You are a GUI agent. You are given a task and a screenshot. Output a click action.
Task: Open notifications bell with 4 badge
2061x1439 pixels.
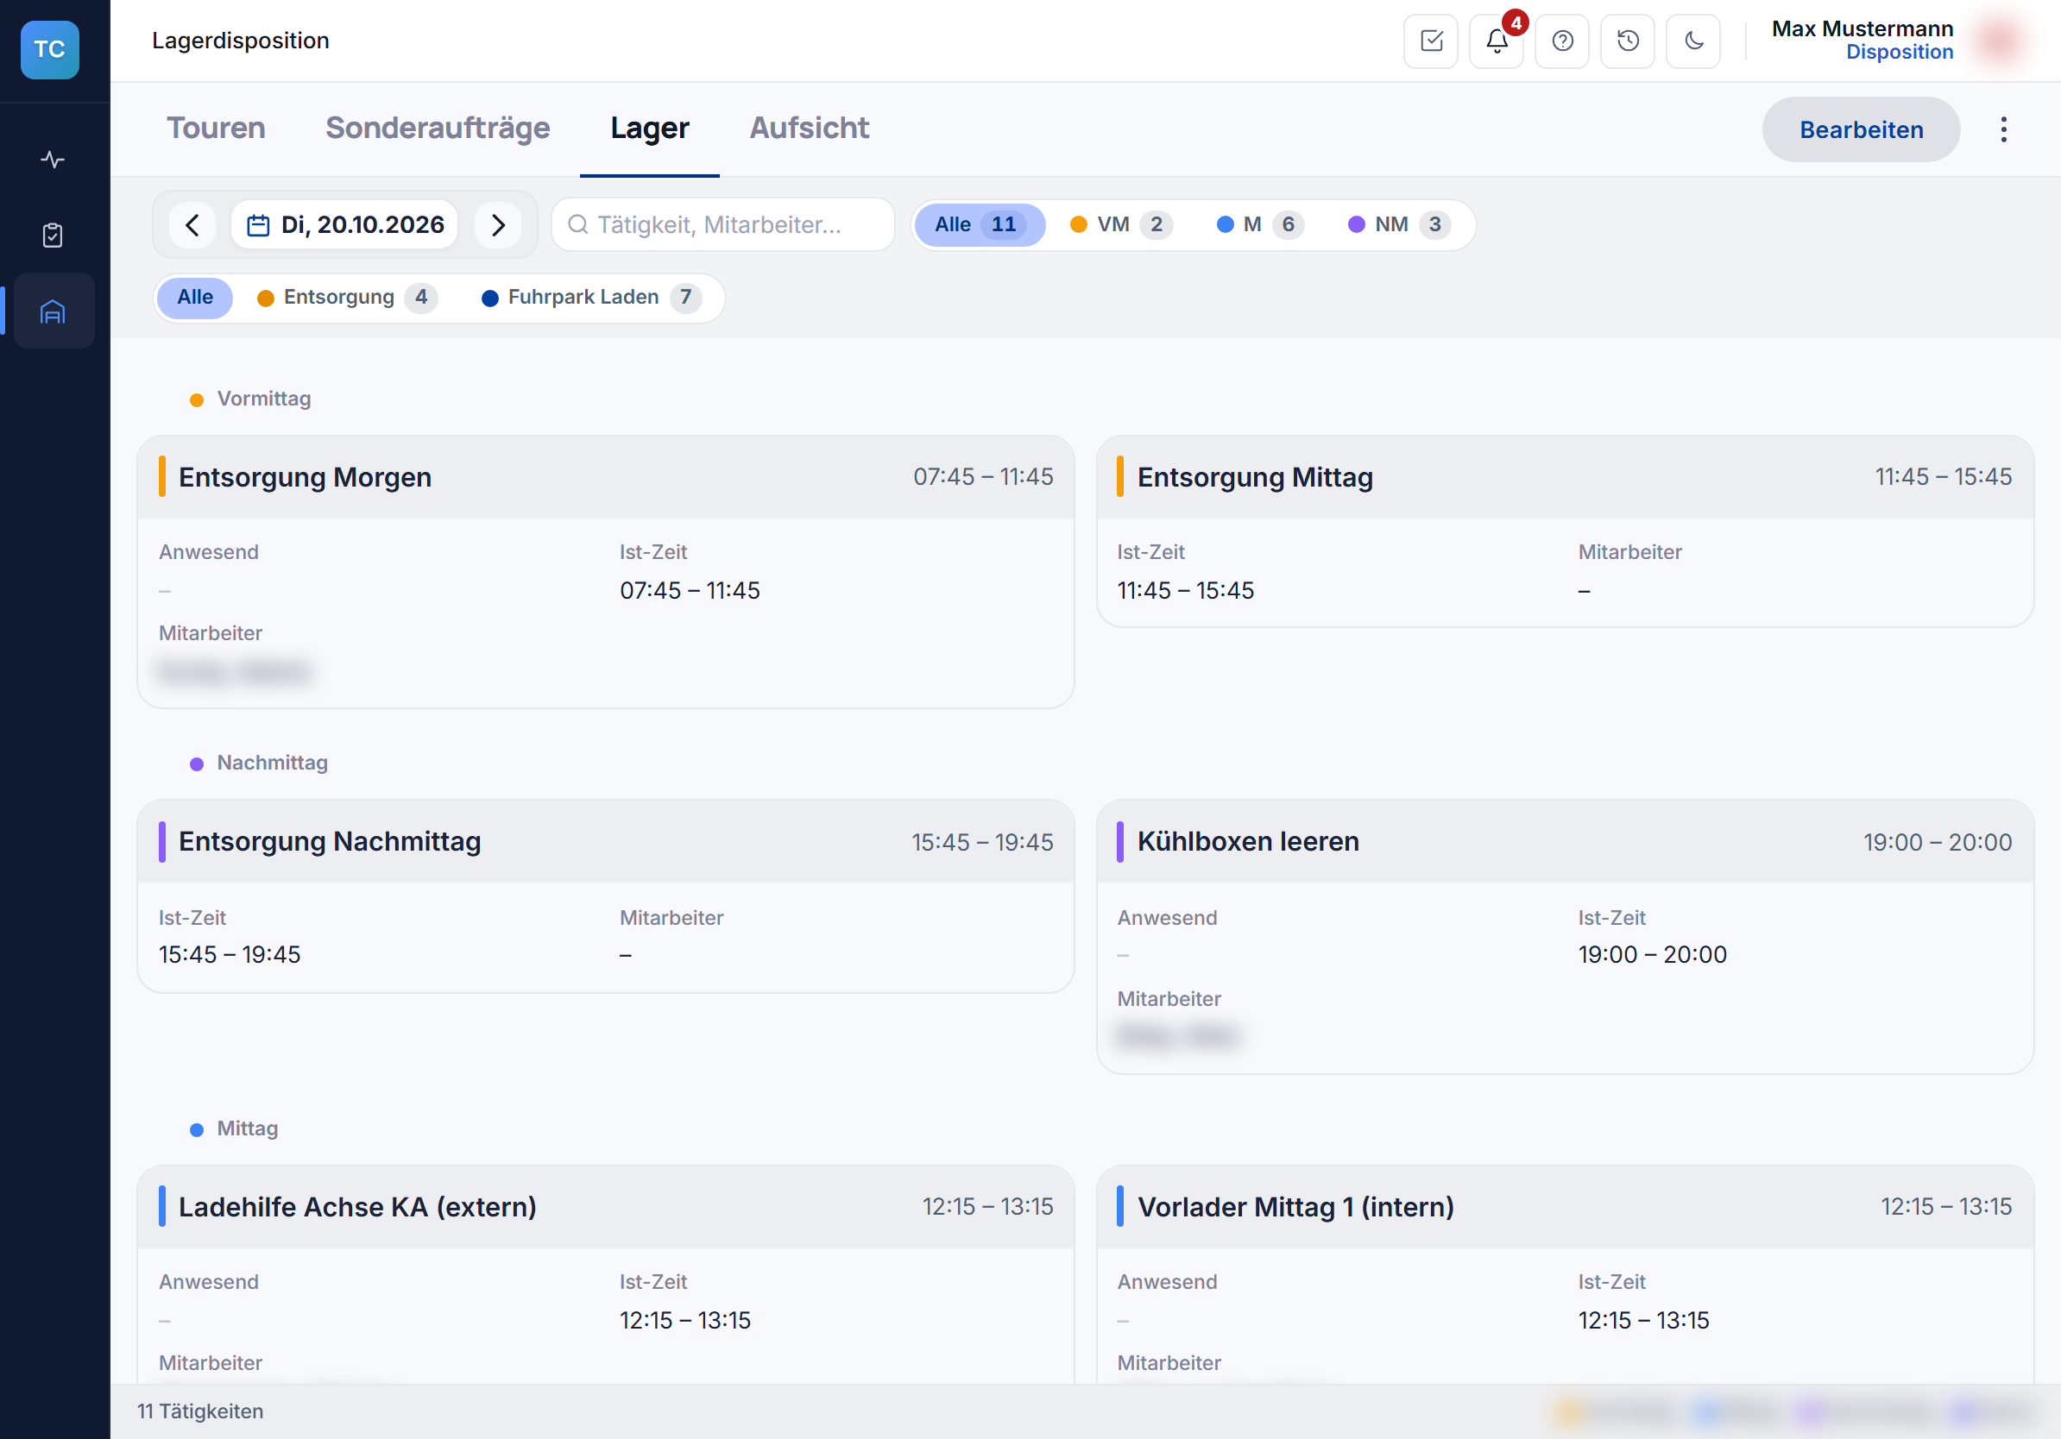coord(1497,41)
